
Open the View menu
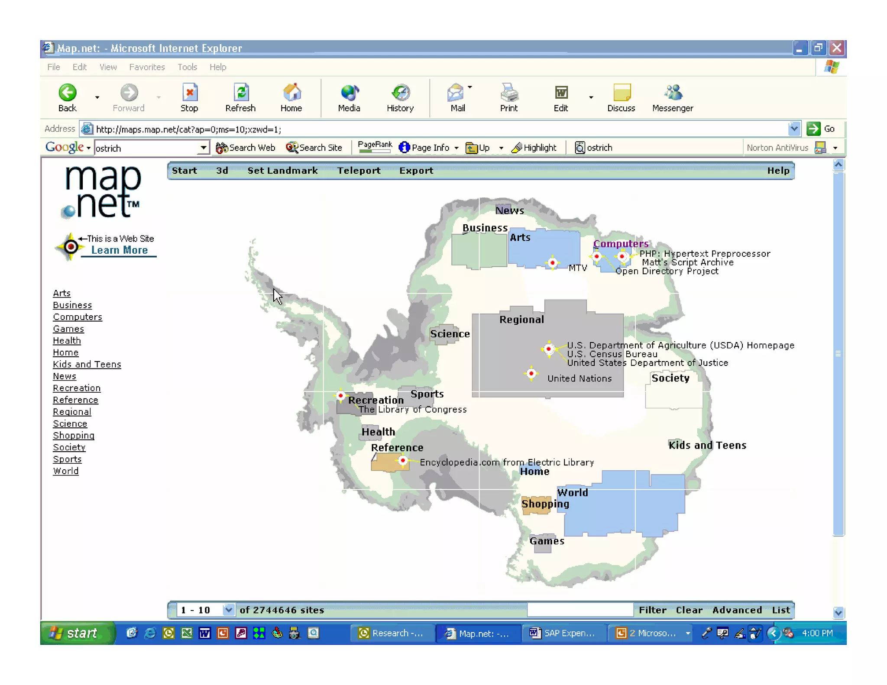[x=108, y=67]
